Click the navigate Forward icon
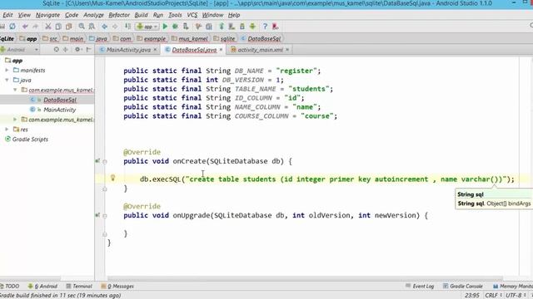 coord(115,27)
